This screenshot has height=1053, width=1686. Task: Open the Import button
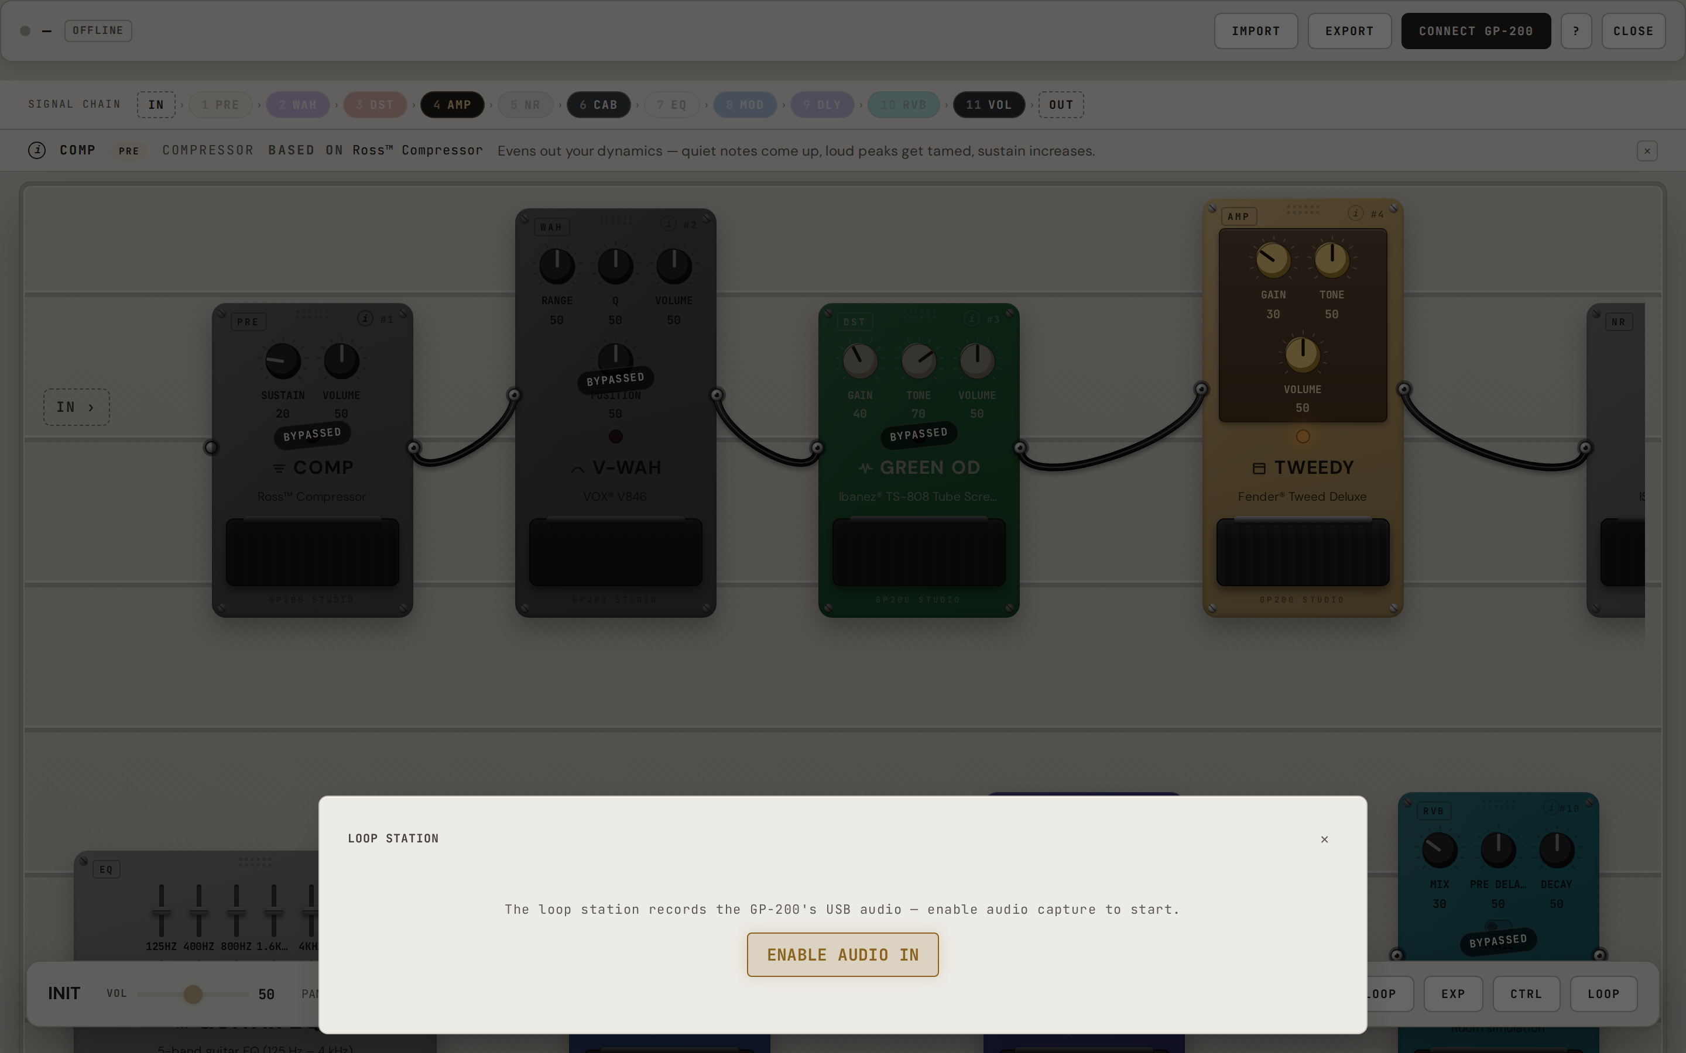point(1256,30)
